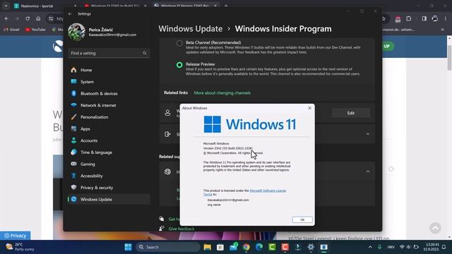Screen dimensions: 452x254
Task: Open Time & language settings
Action: pyautogui.click(x=109, y=152)
